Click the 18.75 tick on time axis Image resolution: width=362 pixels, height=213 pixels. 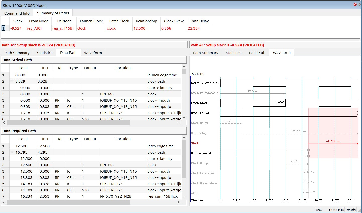318,200
